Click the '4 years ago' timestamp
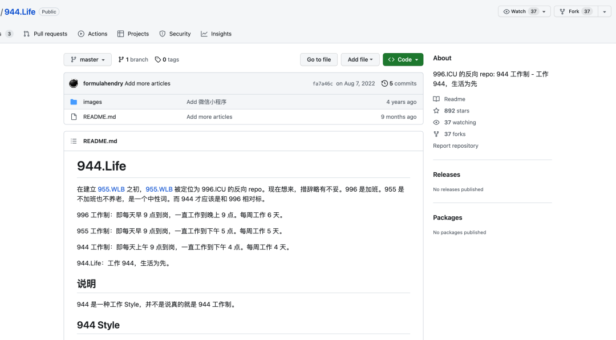This screenshot has width=616, height=340. (401, 102)
